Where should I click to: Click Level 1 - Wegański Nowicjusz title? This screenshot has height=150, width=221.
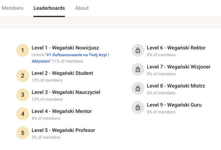pos(65,48)
